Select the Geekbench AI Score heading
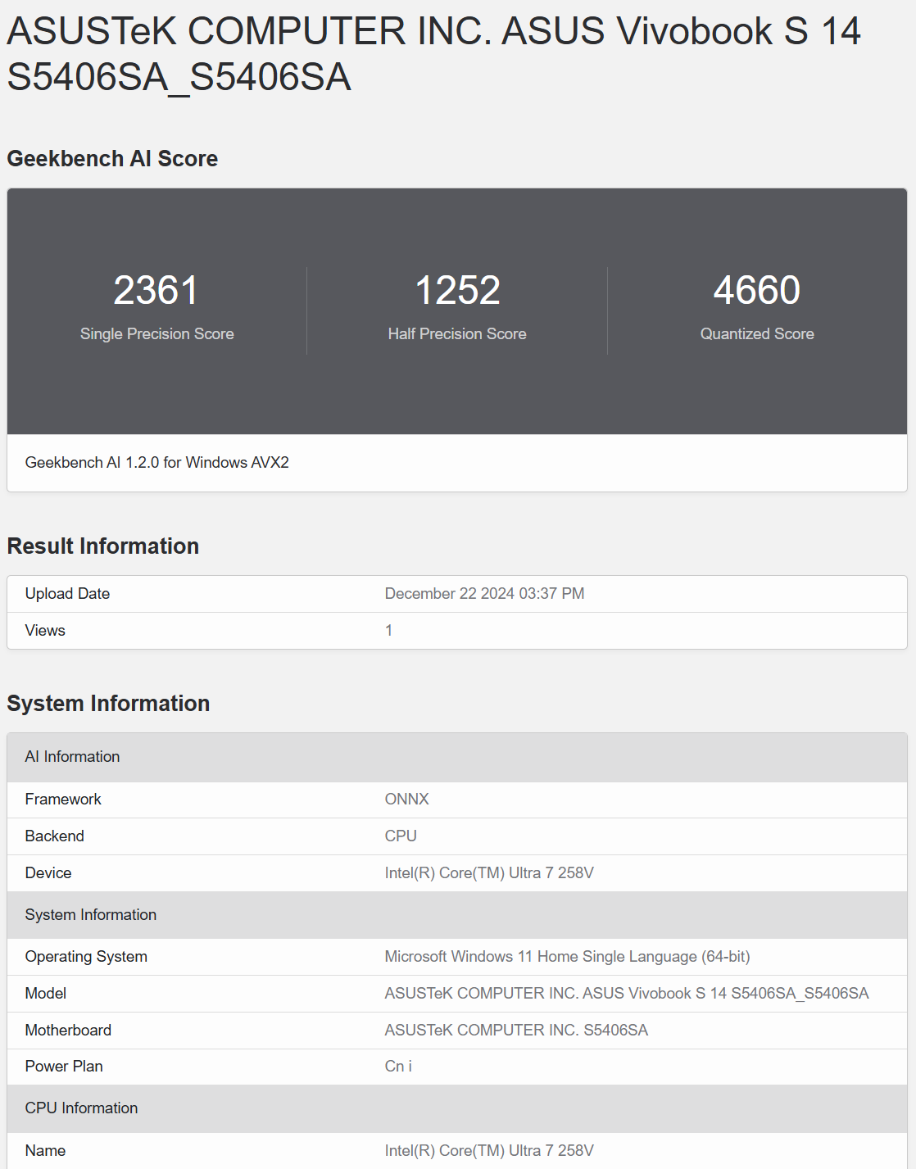Image resolution: width=916 pixels, height=1169 pixels. pos(112,158)
